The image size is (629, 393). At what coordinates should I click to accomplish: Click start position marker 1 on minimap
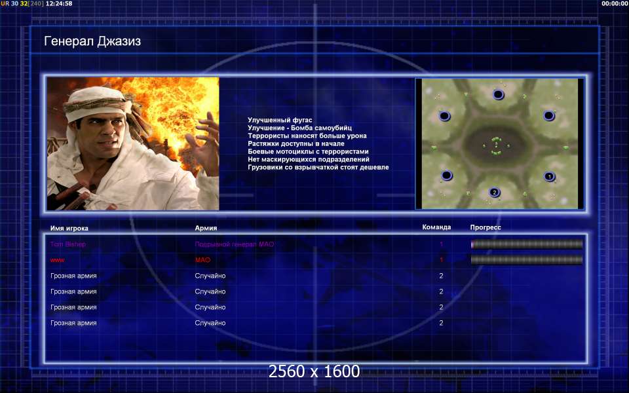[549, 176]
